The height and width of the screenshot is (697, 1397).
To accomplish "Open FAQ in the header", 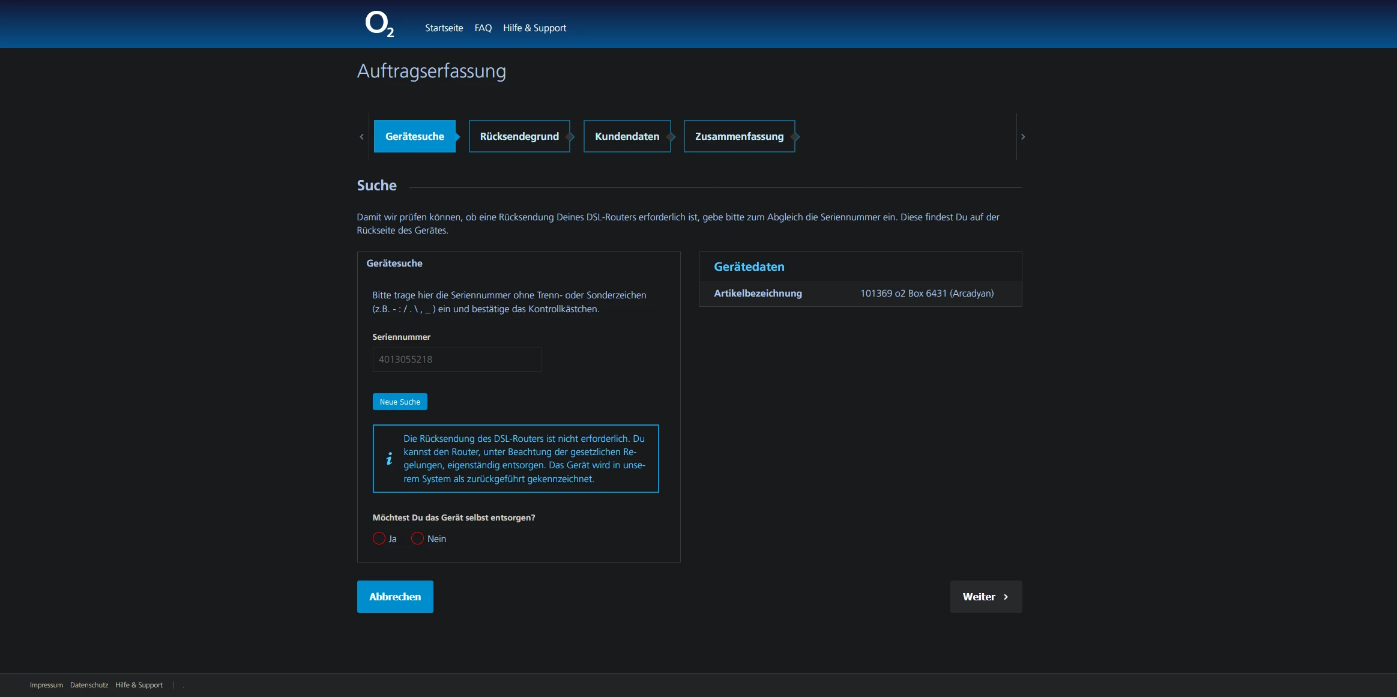I will click(483, 28).
